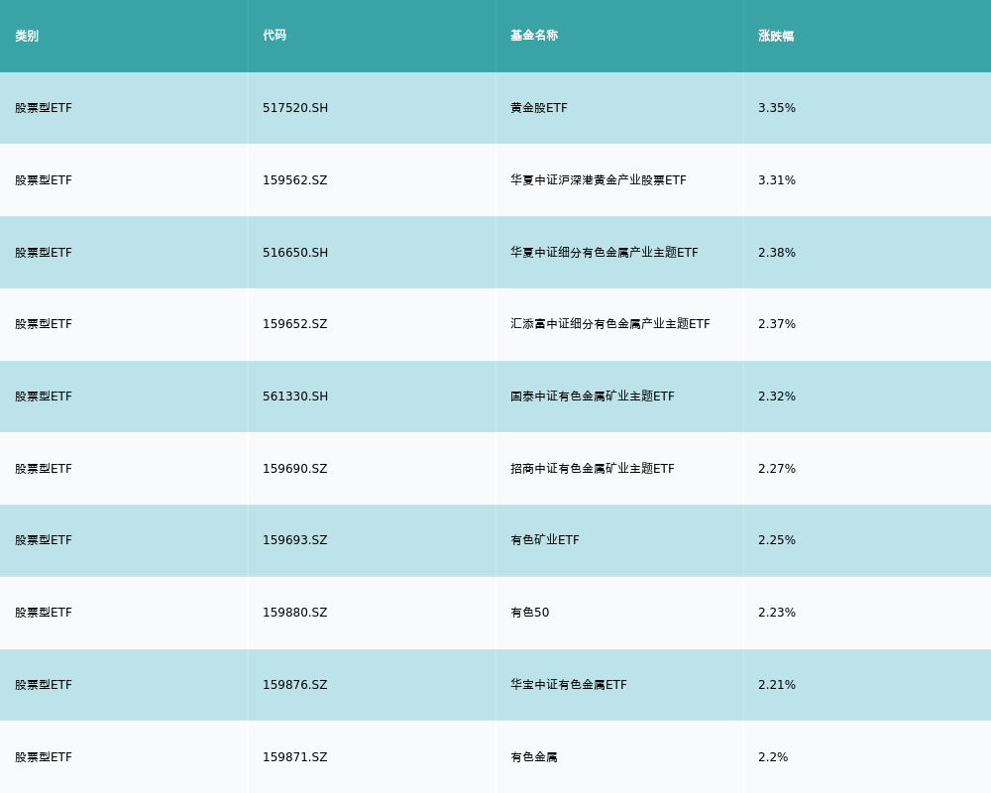
Task: Click the 2.23% change value
Action: click(777, 613)
